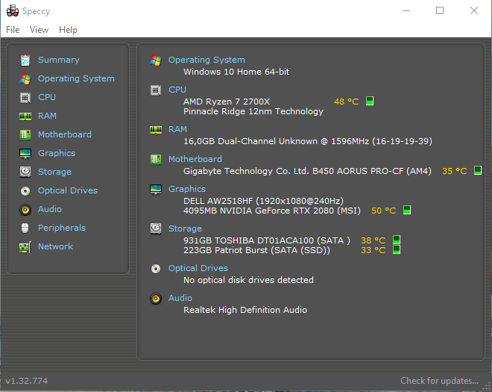Click the NVIDIA GeForce RTX 2080 line
The height and width of the screenshot is (392, 492).
point(272,211)
